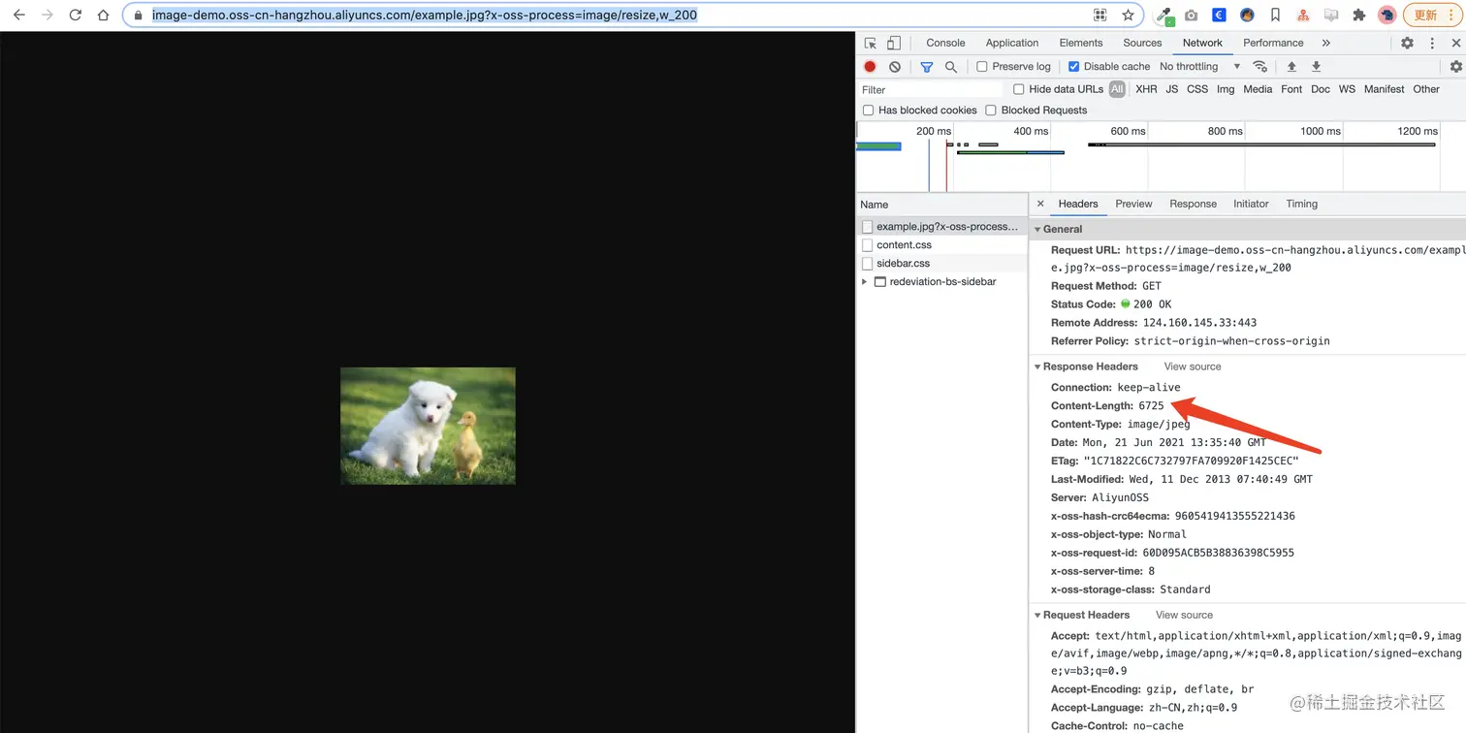
Task: Click the QR code icon in address bar
Action: click(x=1100, y=16)
